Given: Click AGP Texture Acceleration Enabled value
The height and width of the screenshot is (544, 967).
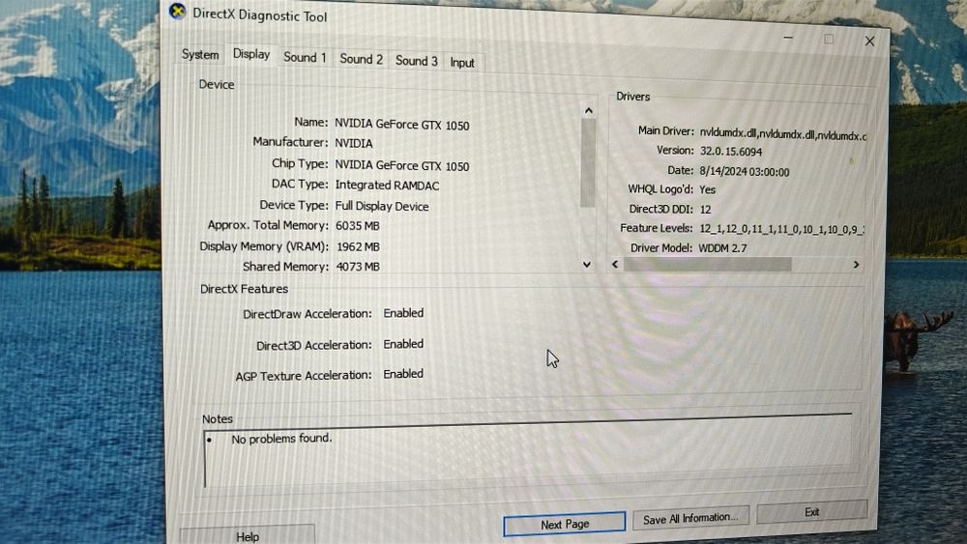Looking at the screenshot, I should coord(403,374).
